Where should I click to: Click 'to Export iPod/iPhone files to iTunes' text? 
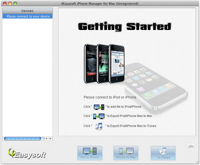click(x=132, y=126)
